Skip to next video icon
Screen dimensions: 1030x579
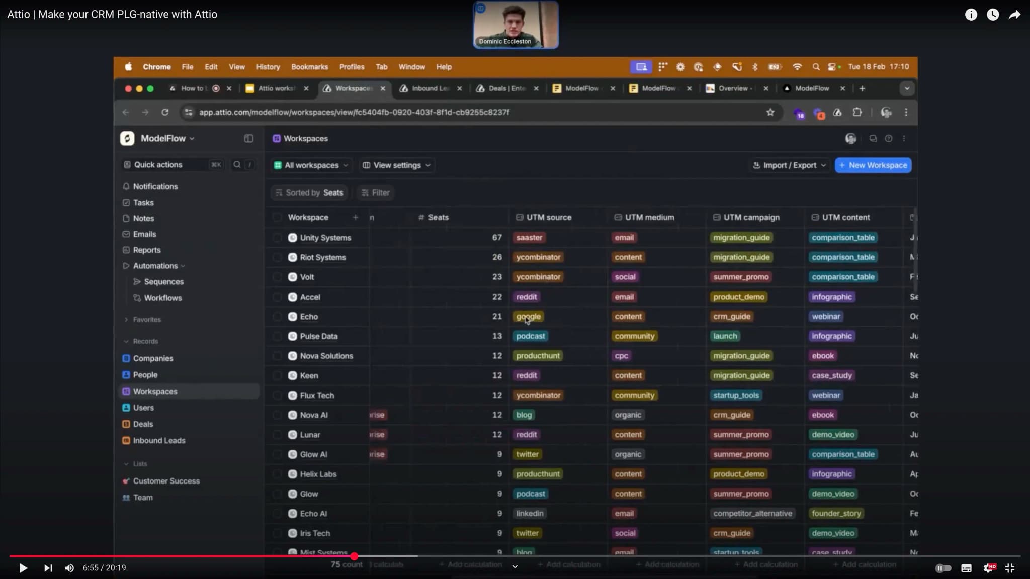48,568
